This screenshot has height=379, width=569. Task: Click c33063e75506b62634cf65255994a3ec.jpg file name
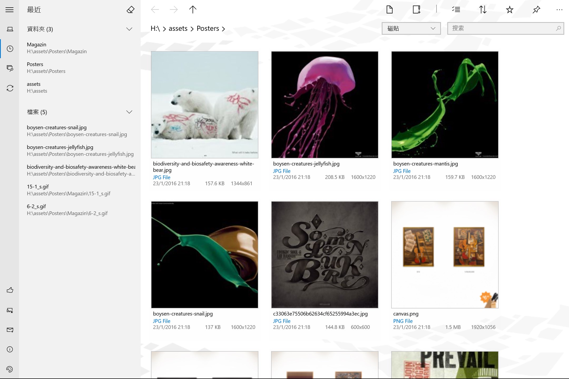coord(320,314)
